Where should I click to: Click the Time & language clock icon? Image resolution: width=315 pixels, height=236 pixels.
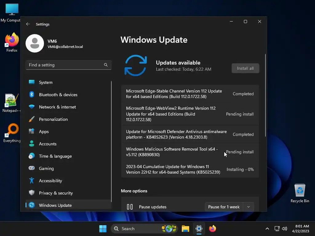(32, 156)
